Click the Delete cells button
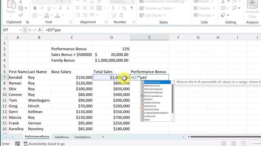 [204, 8]
